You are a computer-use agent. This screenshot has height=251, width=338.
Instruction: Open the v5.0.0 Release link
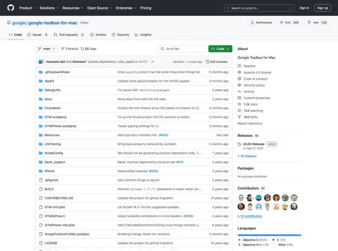pos(253,144)
